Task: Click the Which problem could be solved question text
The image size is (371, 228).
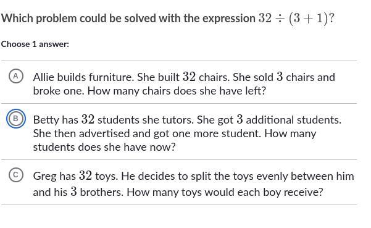Action: [128, 19]
